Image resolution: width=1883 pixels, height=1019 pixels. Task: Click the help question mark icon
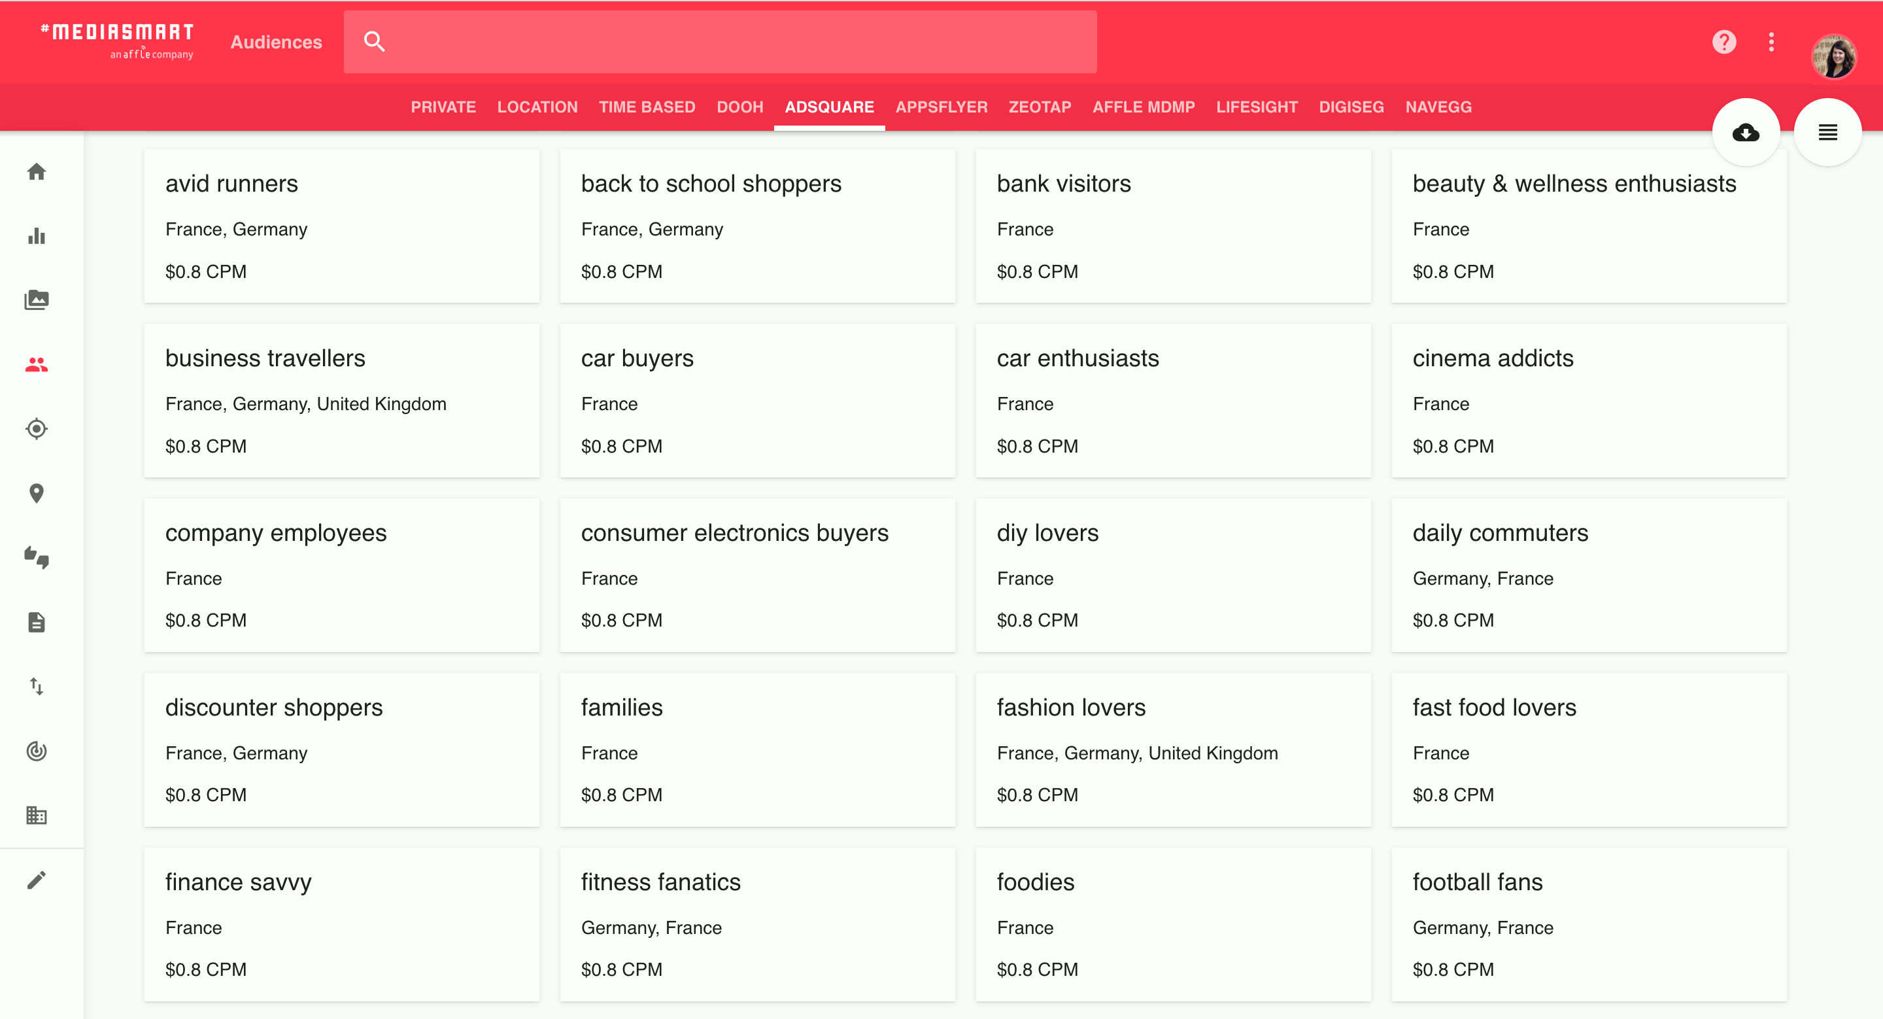1723,42
